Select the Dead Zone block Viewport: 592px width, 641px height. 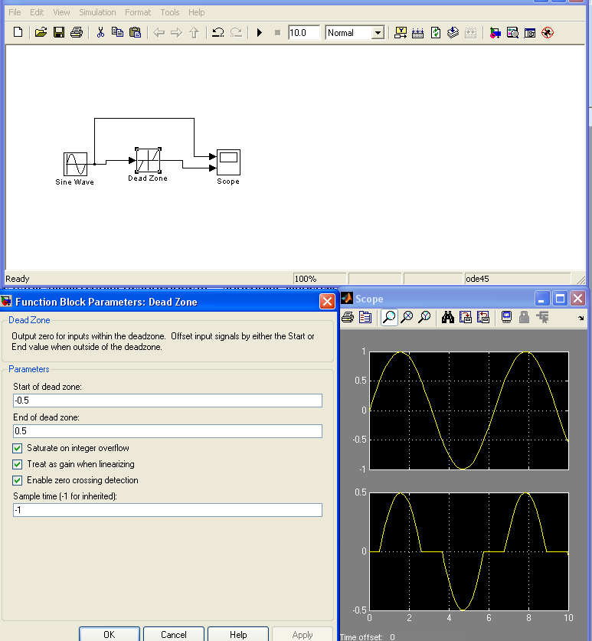pos(148,160)
